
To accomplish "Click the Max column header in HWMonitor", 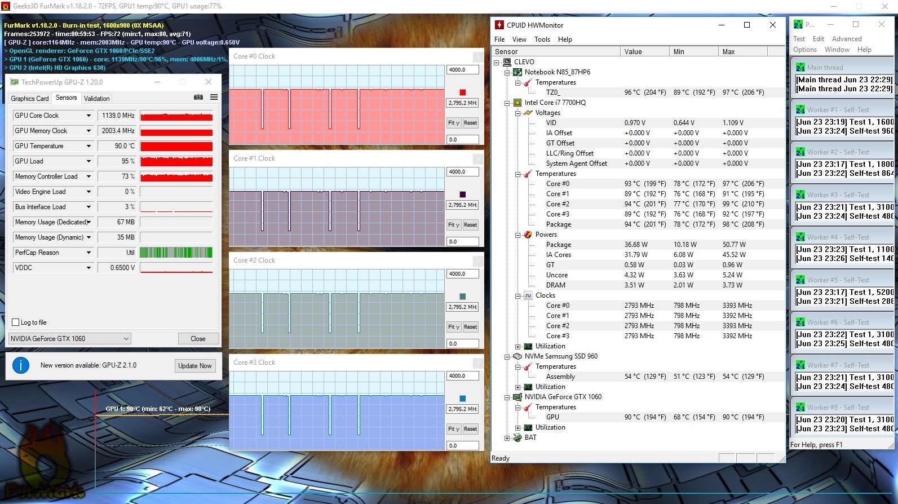I will [x=744, y=51].
